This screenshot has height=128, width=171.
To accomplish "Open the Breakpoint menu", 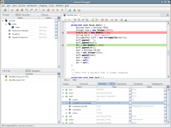I will [32, 5].
